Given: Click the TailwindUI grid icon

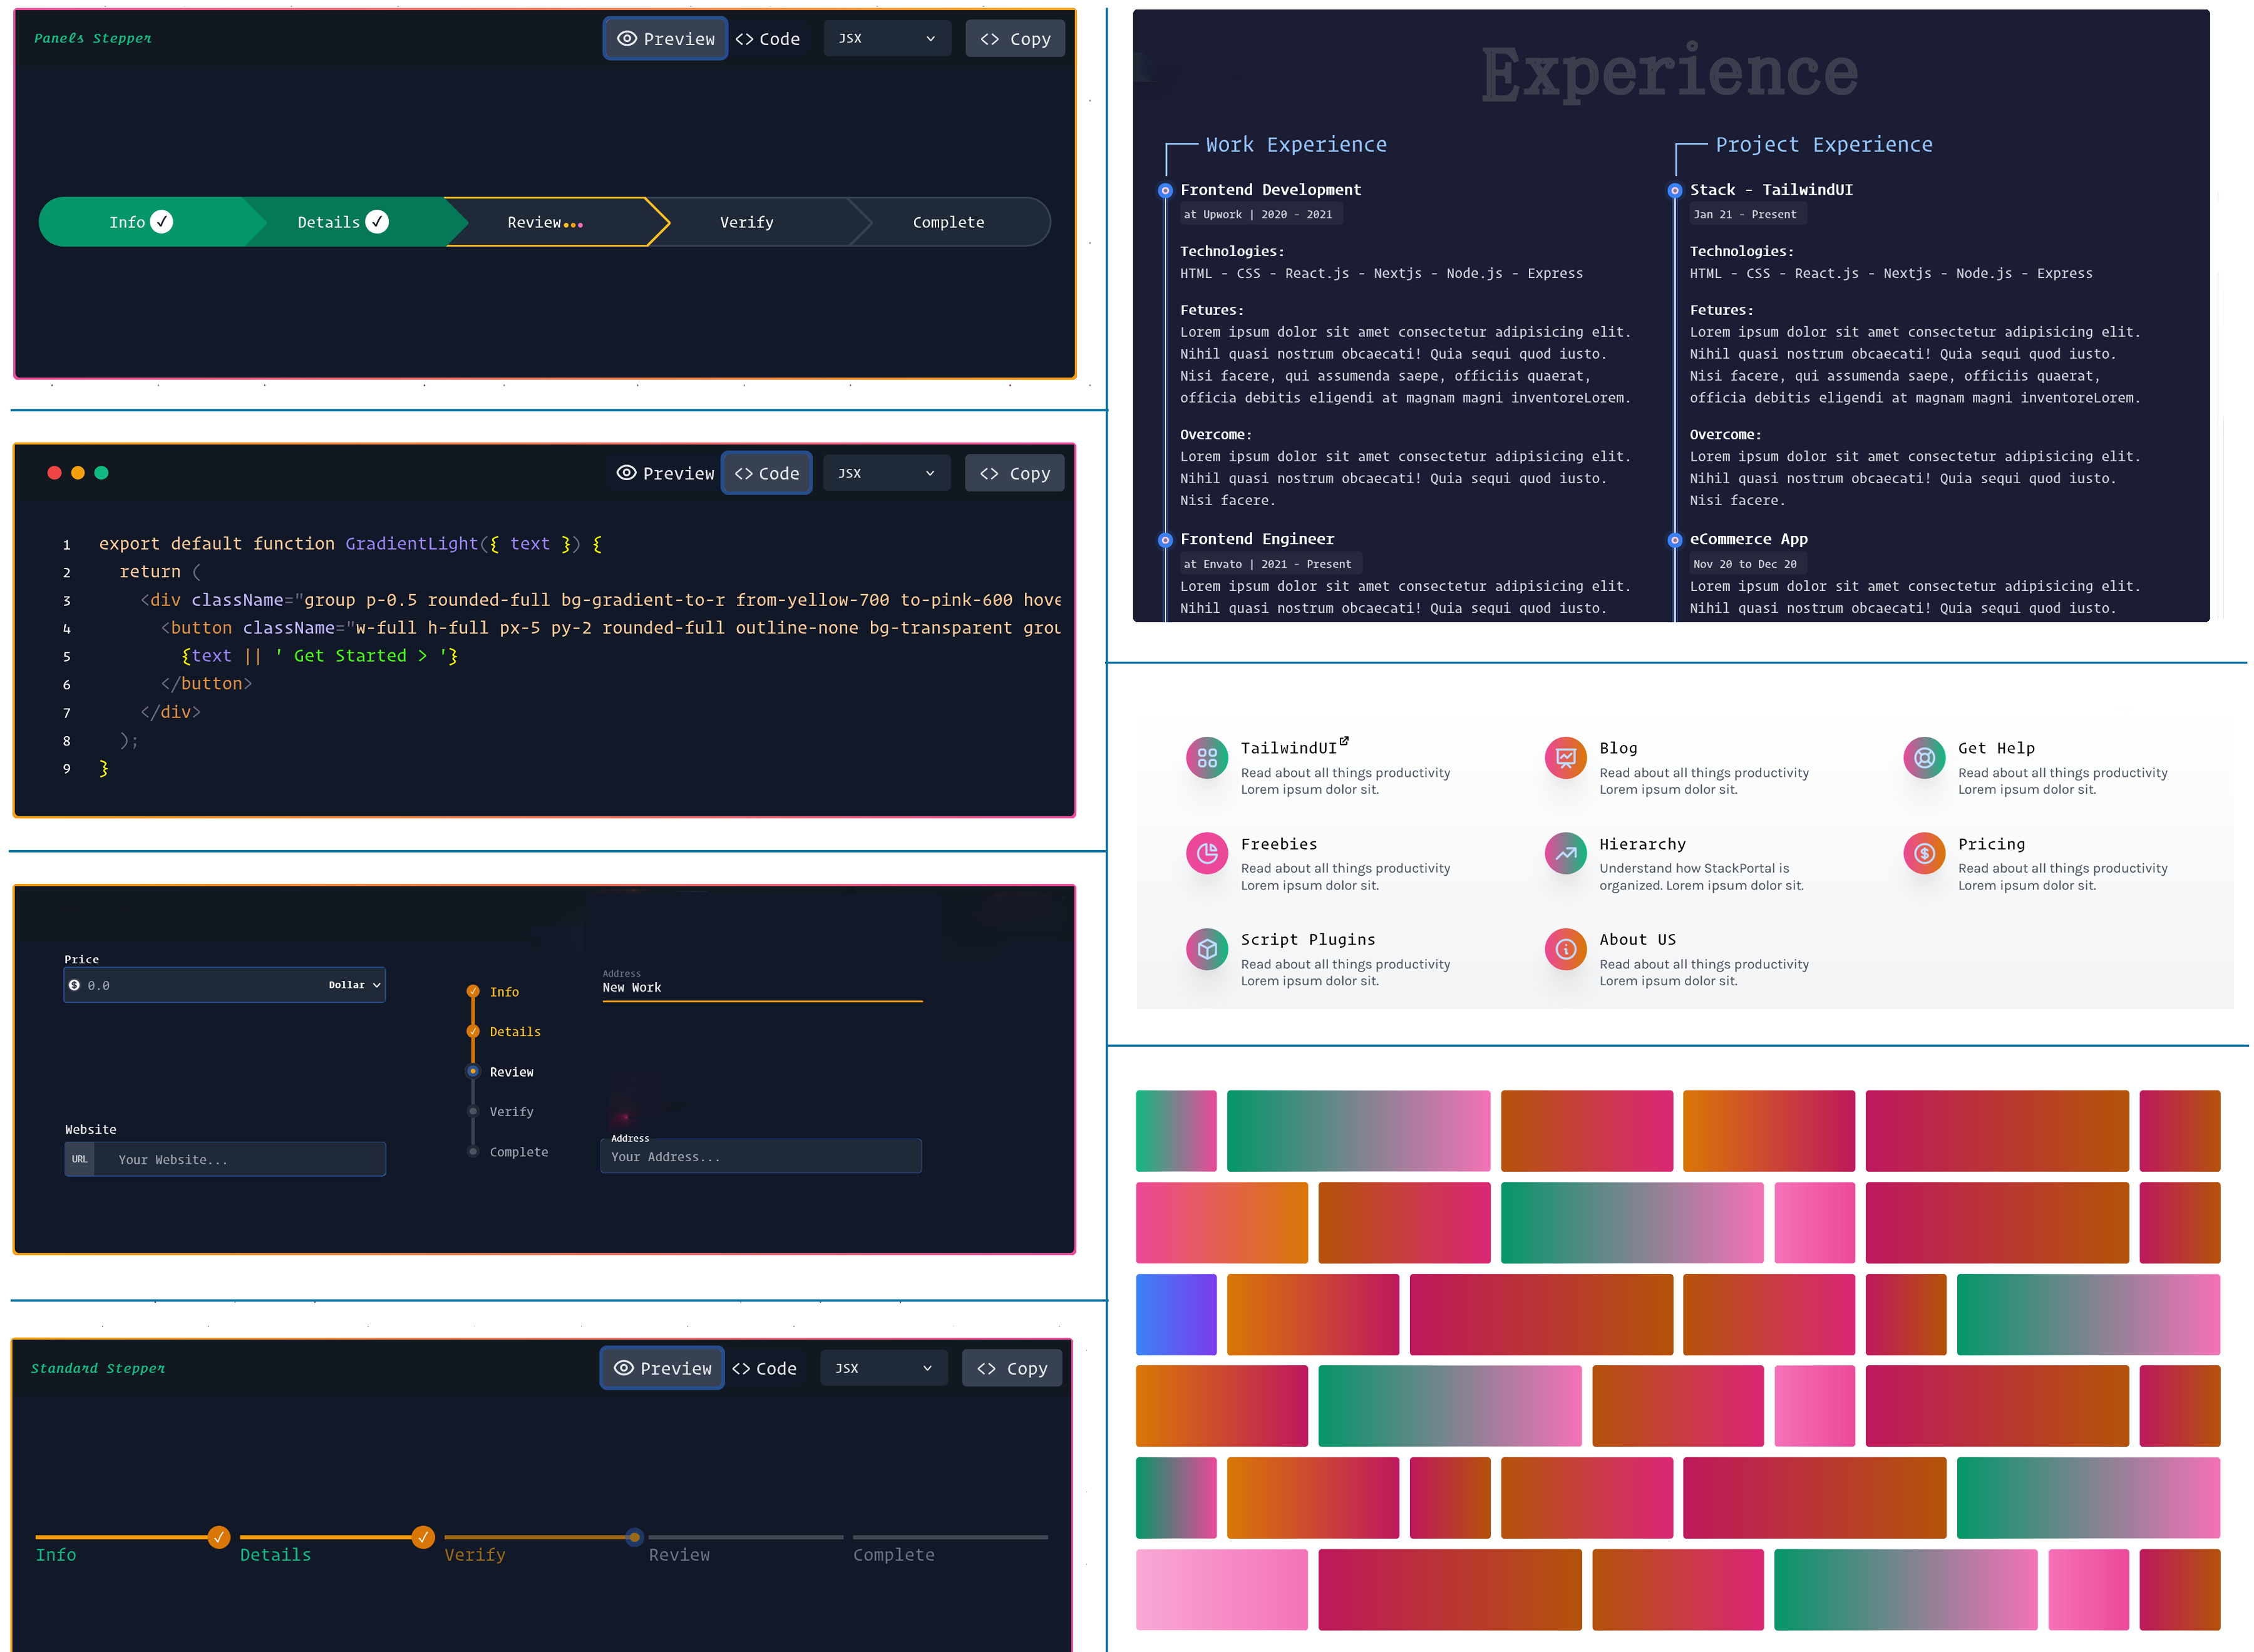Looking at the screenshot, I should (1207, 758).
